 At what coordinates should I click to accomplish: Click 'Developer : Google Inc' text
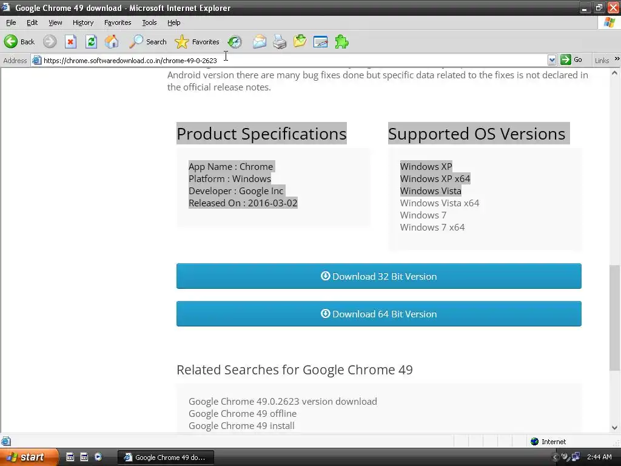tap(236, 191)
